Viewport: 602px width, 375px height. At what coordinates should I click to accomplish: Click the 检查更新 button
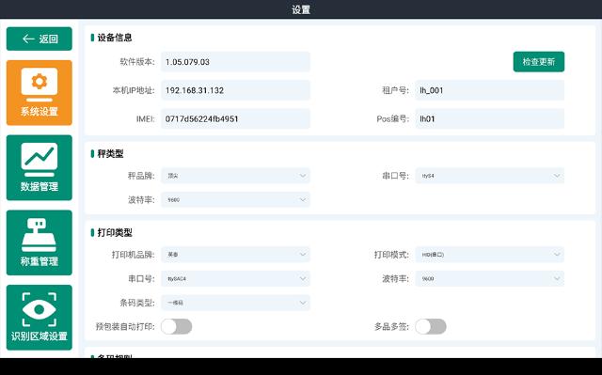point(539,62)
